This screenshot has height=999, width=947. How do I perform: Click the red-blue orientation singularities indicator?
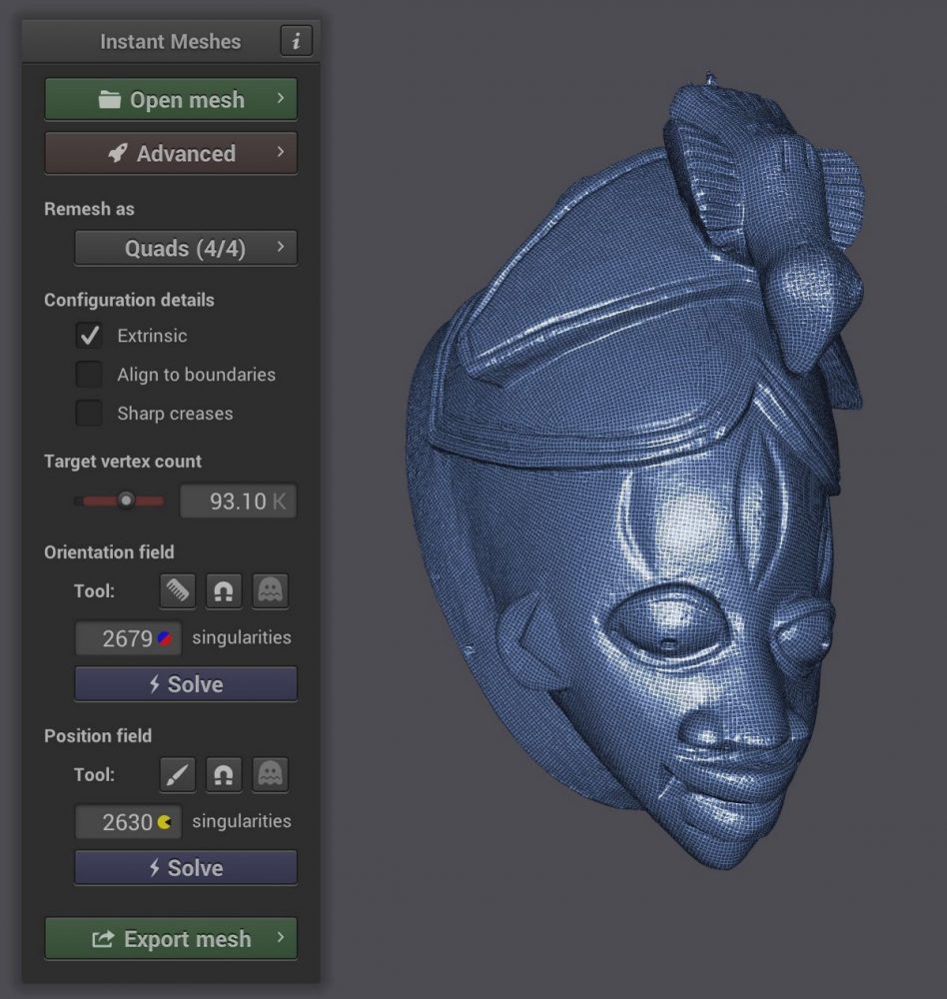click(x=165, y=638)
